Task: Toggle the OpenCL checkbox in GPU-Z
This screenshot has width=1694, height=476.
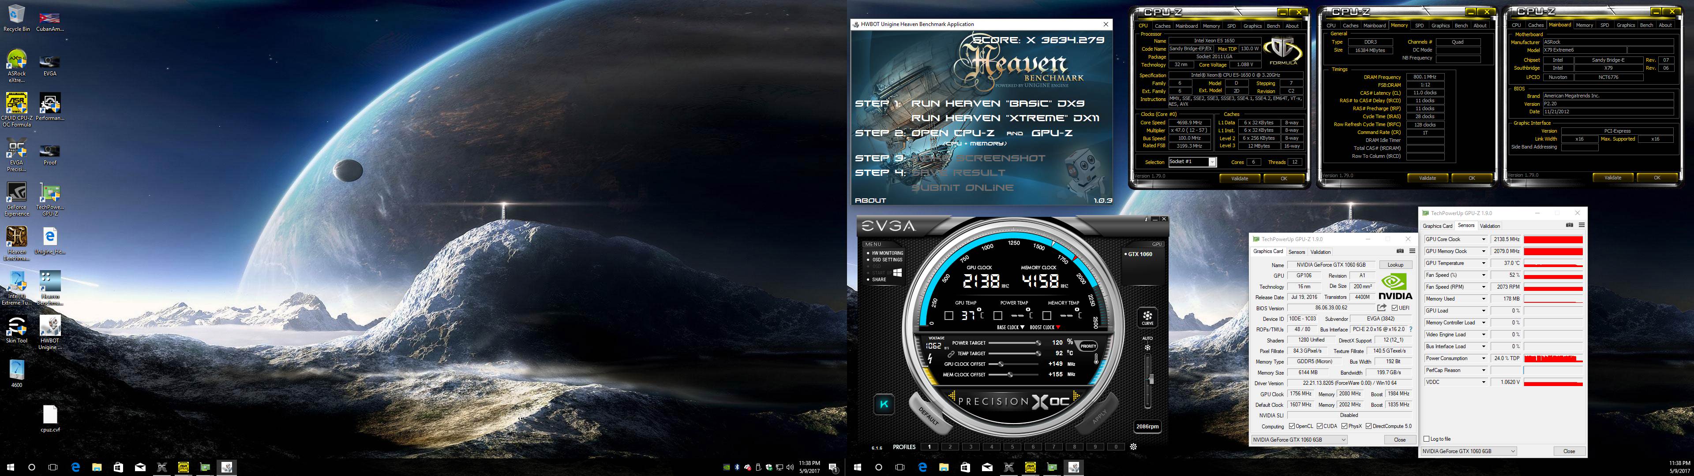Action: 1292,426
